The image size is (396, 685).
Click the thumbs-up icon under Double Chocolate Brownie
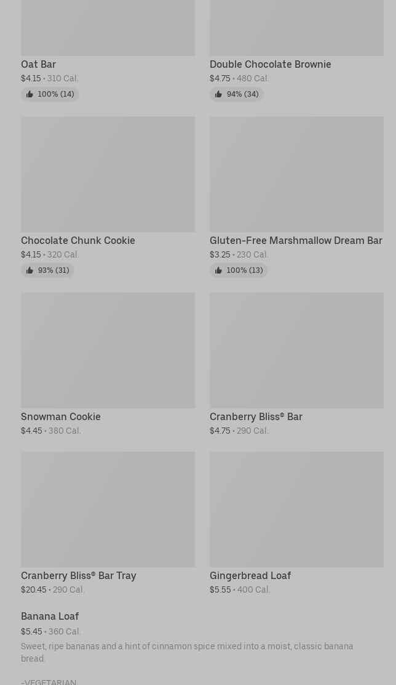(x=218, y=94)
